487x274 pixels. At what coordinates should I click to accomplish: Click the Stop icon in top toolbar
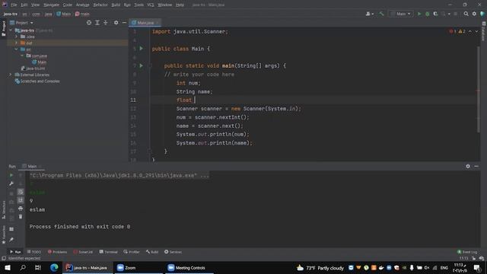tap(456, 14)
